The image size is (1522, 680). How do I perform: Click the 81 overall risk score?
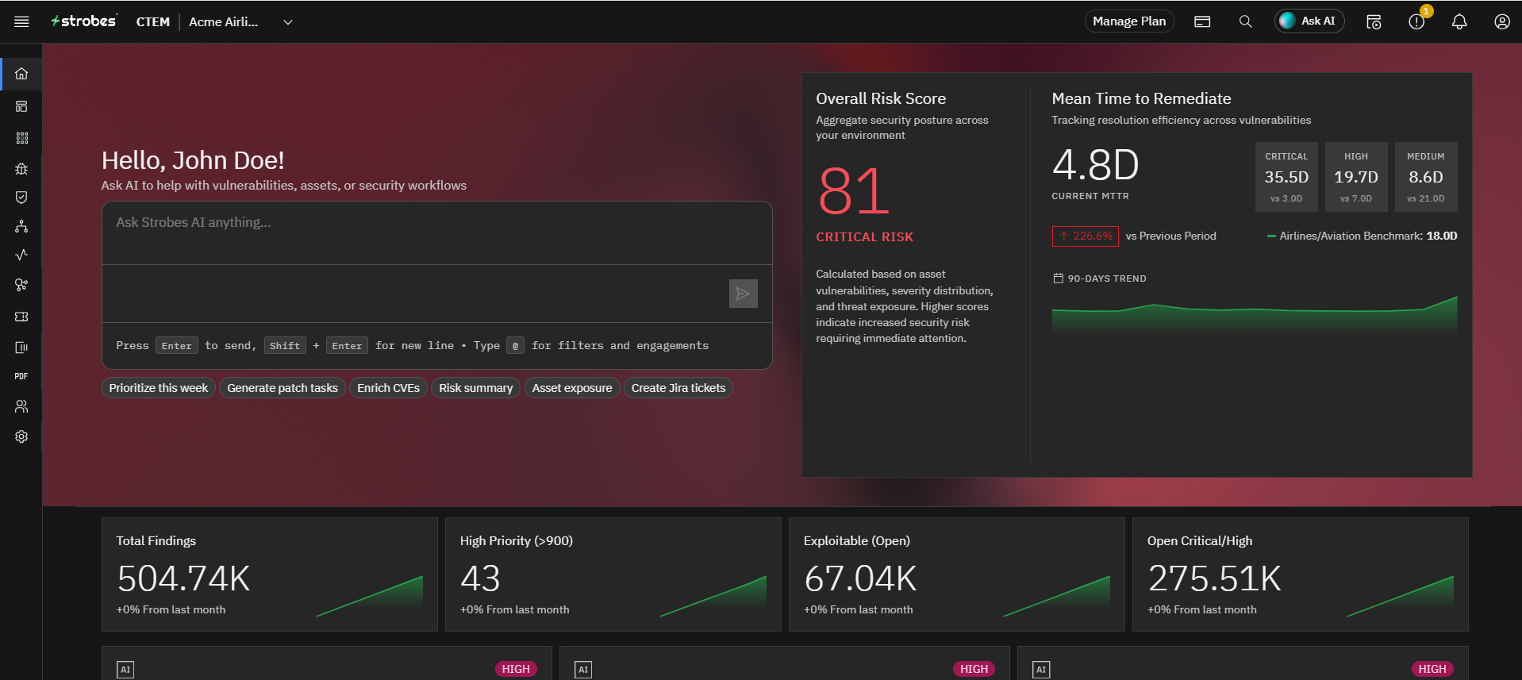point(854,191)
